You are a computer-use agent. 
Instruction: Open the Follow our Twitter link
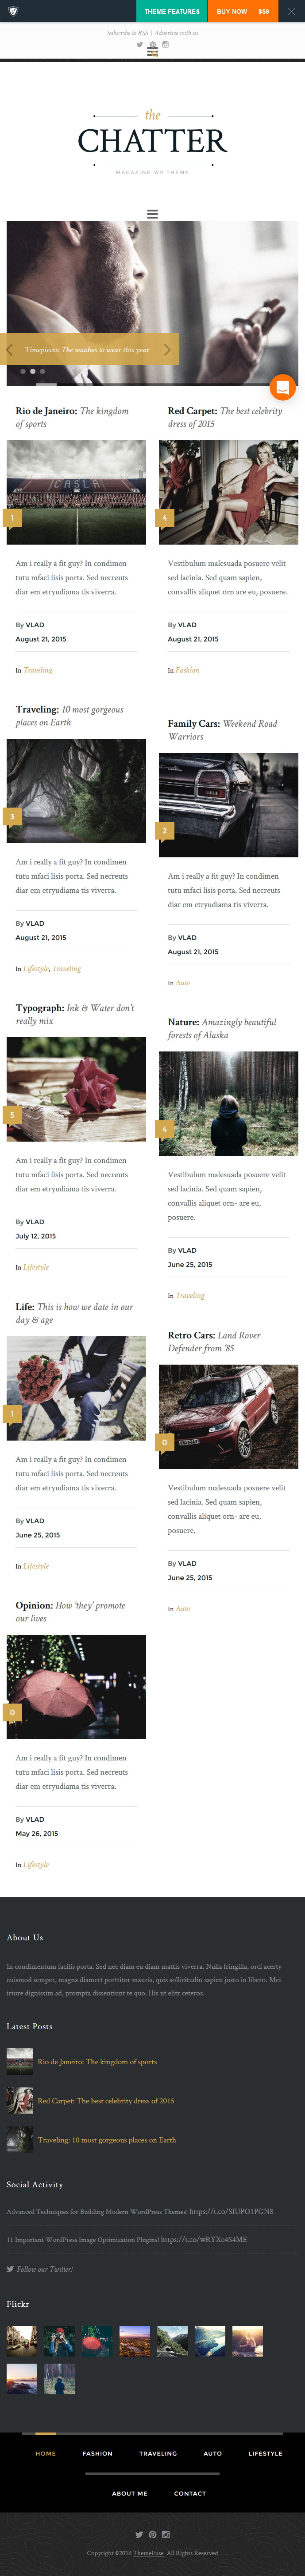tap(45, 2269)
